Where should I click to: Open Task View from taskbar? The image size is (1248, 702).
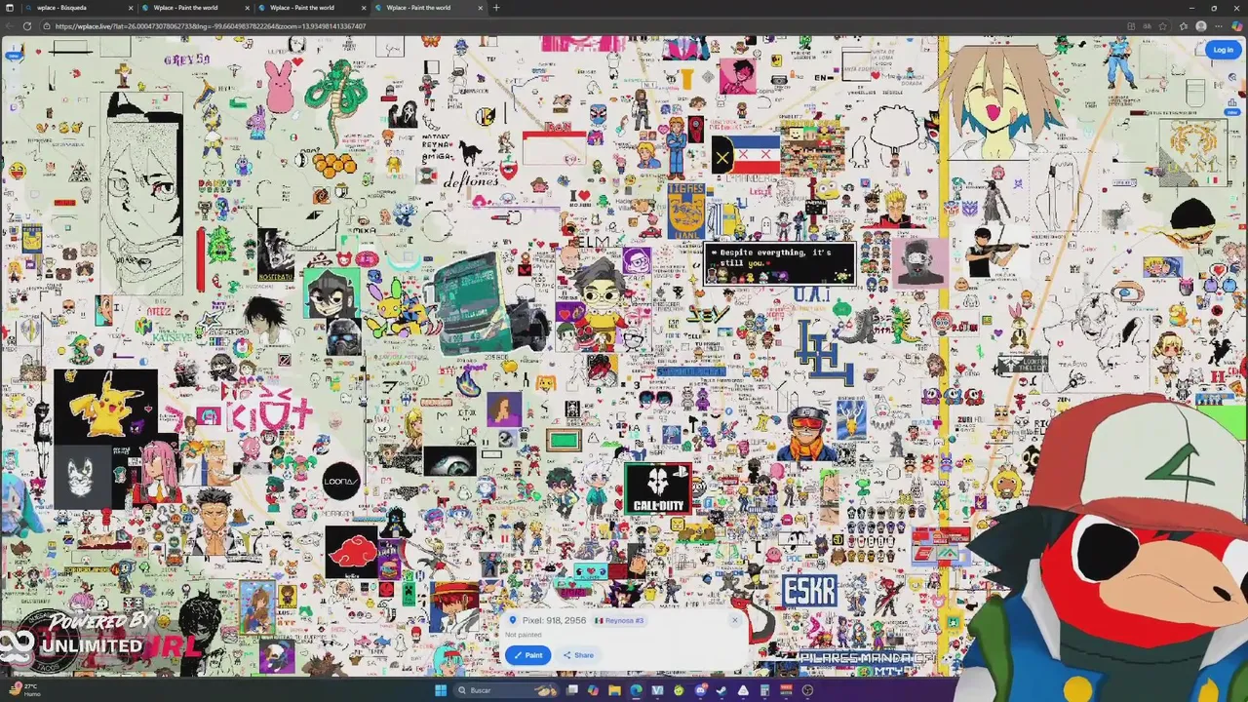572,690
